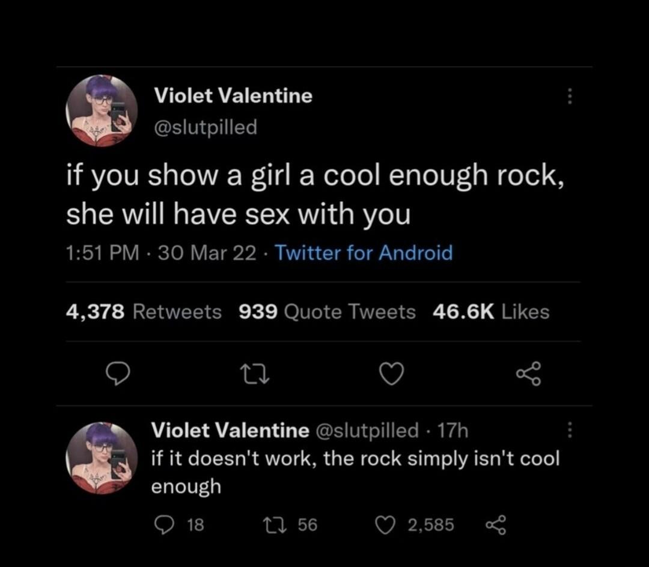
Task: Like the main tweet using the heart icon
Action: click(392, 374)
